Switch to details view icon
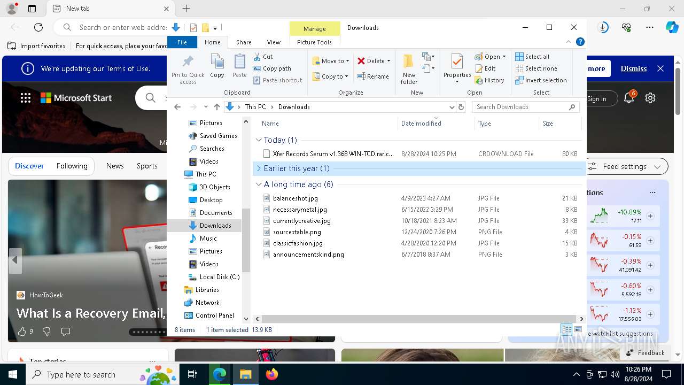Screen dimensions: 684x385 click(x=566, y=329)
